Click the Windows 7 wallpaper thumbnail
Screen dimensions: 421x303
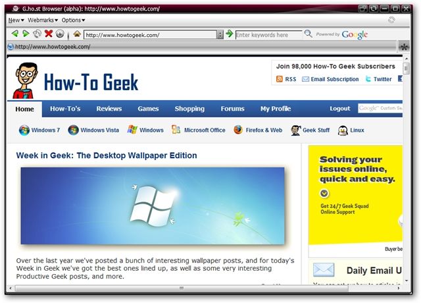(x=153, y=206)
